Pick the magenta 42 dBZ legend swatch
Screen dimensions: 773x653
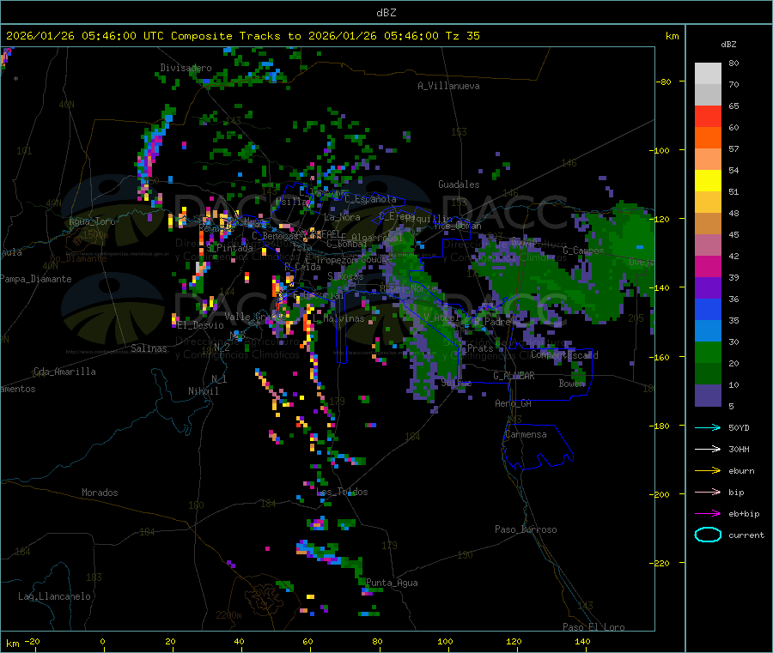click(708, 266)
